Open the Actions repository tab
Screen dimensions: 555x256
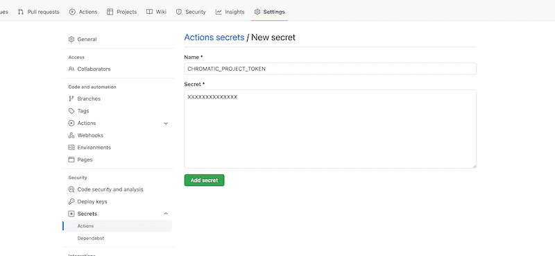(x=83, y=12)
